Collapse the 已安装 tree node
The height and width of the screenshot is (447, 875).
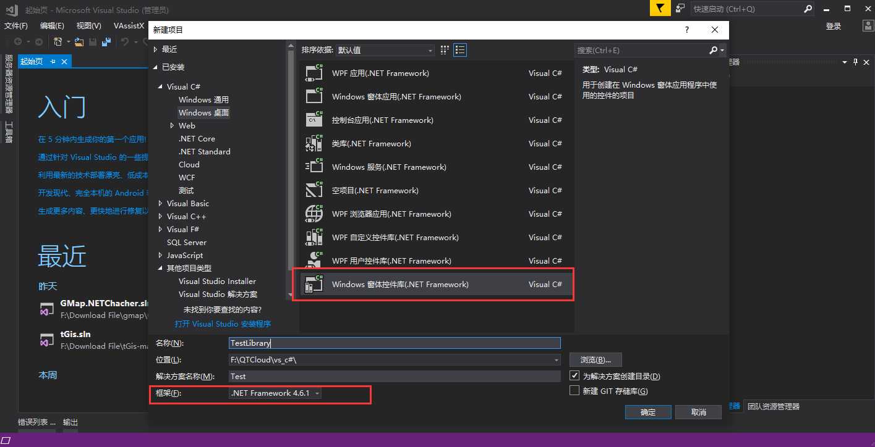[155, 67]
